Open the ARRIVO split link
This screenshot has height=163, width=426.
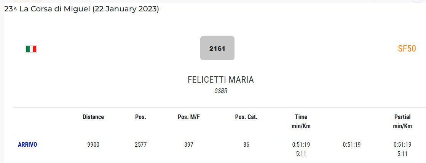[27, 144]
